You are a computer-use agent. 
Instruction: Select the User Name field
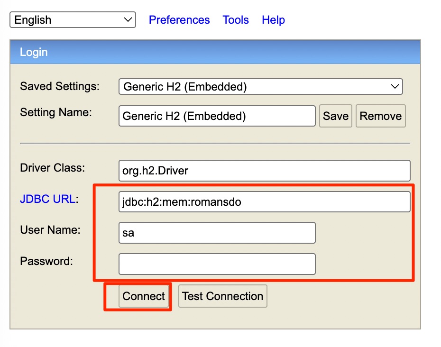[217, 233]
